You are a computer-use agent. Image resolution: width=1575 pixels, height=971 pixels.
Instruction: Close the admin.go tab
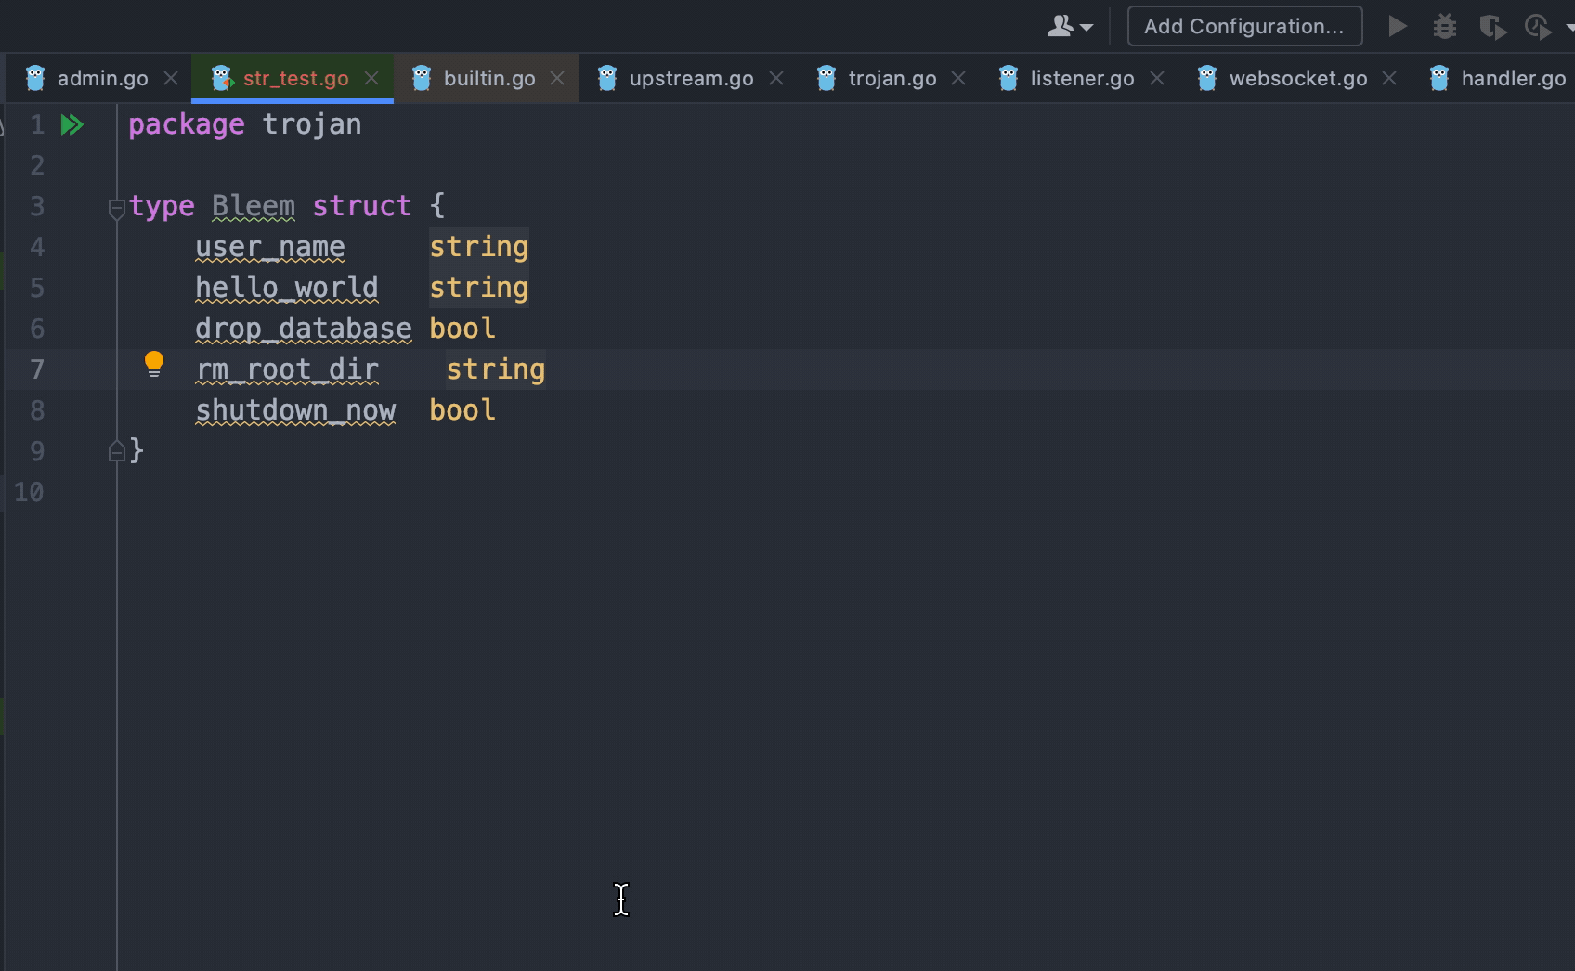pyautogui.click(x=171, y=79)
